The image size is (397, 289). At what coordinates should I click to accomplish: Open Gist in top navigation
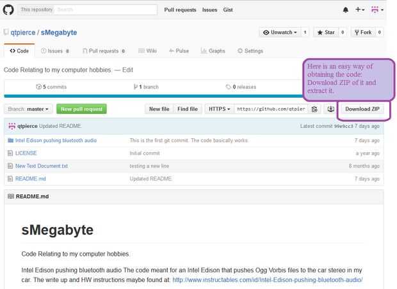click(228, 10)
